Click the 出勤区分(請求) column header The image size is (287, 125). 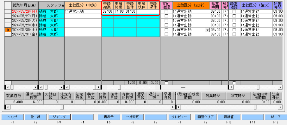256,5
